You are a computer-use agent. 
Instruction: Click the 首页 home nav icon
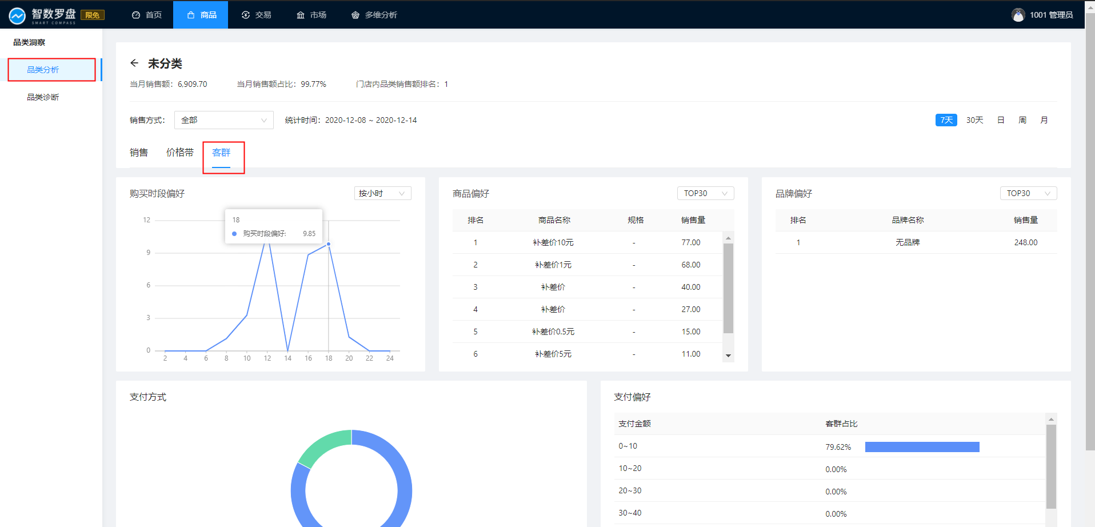pyautogui.click(x=136, y=15)
